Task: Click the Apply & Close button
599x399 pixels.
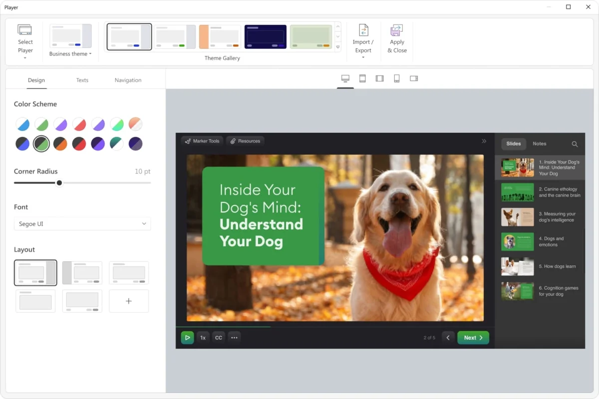Action: click(397, 39)
